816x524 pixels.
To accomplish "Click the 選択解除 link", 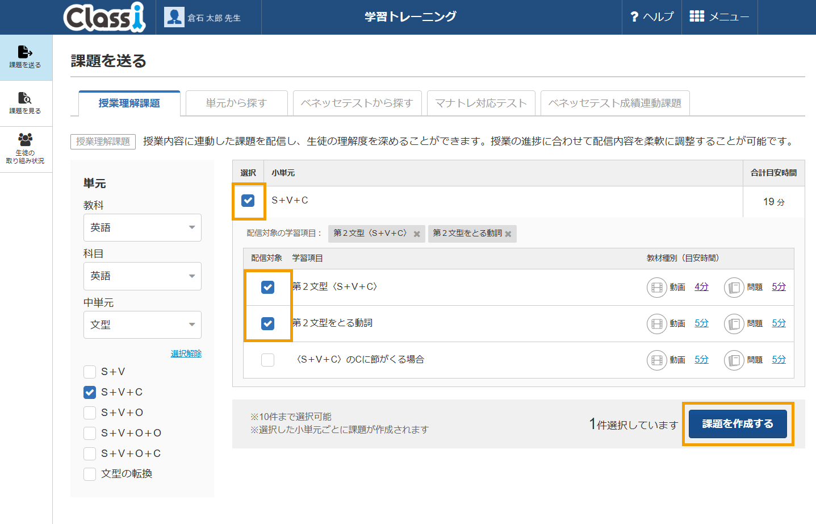I will (x=186, y=354).
